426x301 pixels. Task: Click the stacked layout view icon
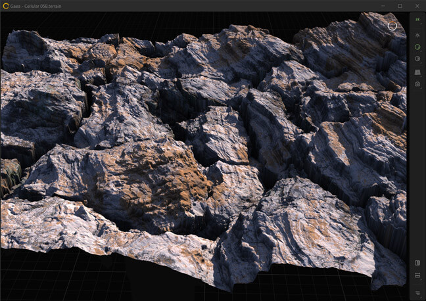pyautogui.click(x=417, y=275)
